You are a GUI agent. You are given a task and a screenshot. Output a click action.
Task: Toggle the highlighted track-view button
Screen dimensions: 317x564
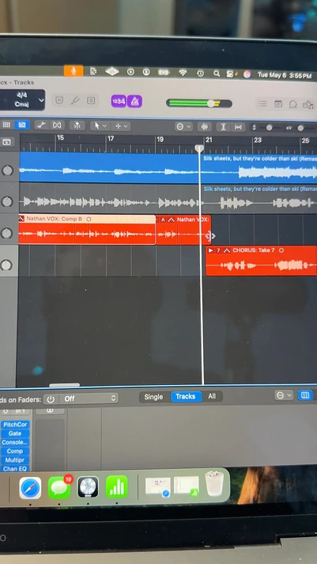(x=22, y=125)
